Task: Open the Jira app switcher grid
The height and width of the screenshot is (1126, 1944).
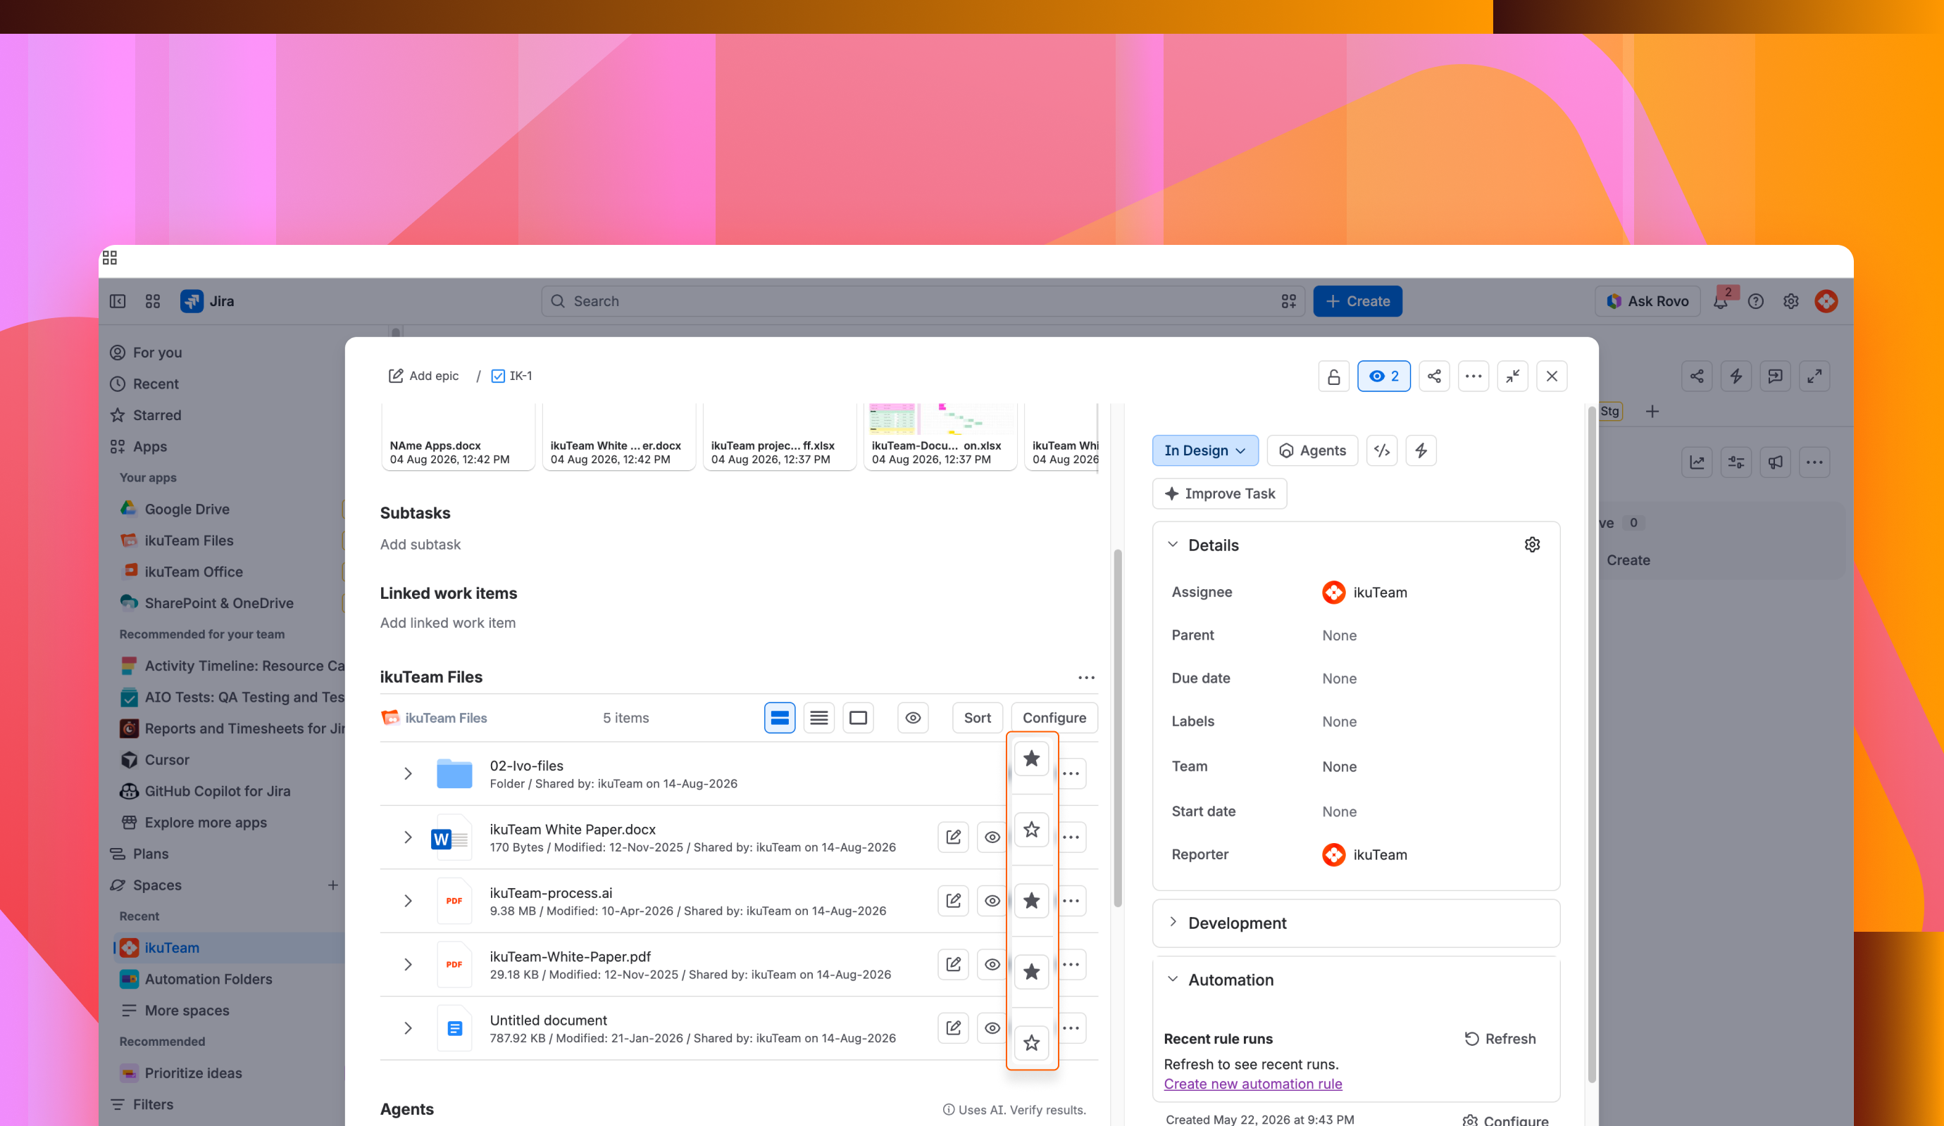Action: [x=153, y=301]
